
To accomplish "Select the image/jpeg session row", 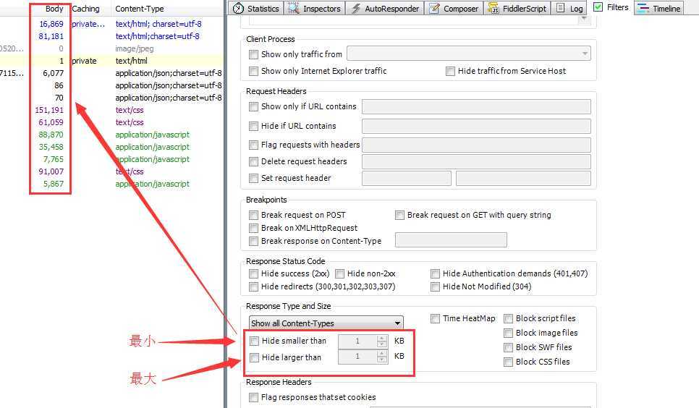I will (x=111, y=48).
